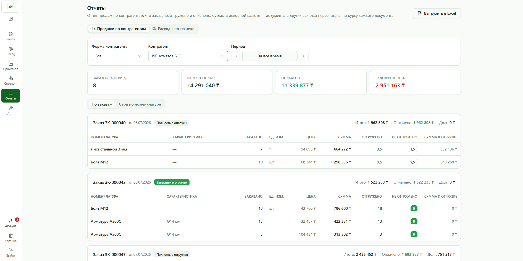The image size is (523, 261).
Task: Click Сумма к отгрузке header in ЗК-000040
Action: pos(441,137)
